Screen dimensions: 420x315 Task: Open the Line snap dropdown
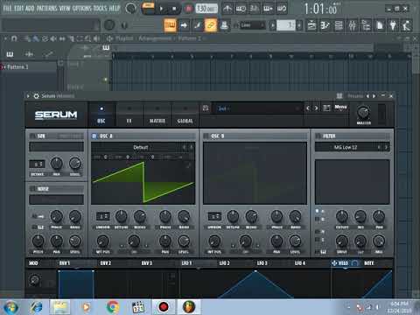click(252, 25)
